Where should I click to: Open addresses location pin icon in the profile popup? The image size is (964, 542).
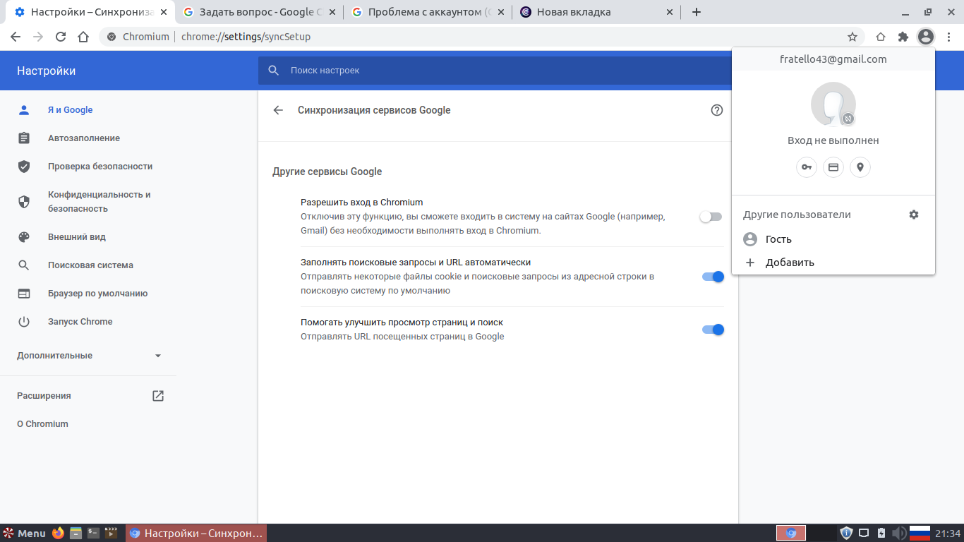click(x=860, y=167)
